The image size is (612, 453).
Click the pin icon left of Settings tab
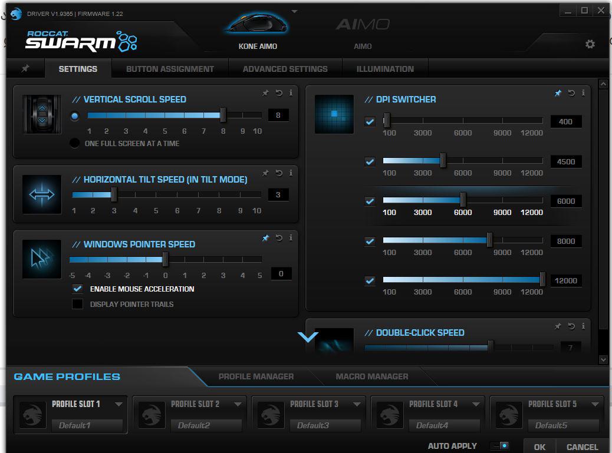25,69
